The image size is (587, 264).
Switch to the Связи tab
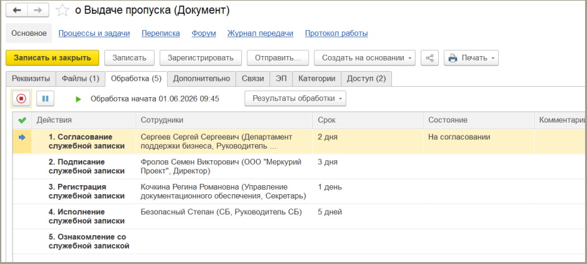pos(252,78)
